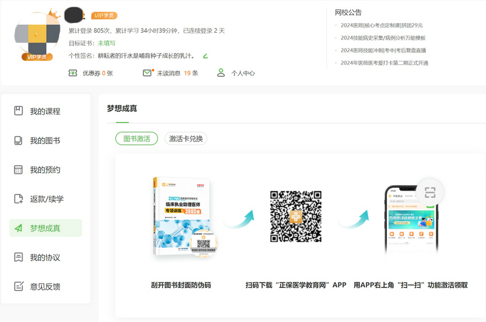Click the 未读消息 envelope icon
Screen dimensions: 486x322
tap(147, 73)
